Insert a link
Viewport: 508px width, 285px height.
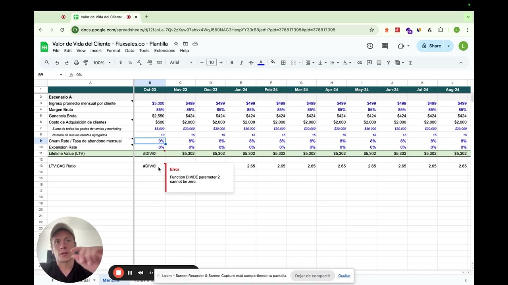pyautogui.click(x=360, y=63)
